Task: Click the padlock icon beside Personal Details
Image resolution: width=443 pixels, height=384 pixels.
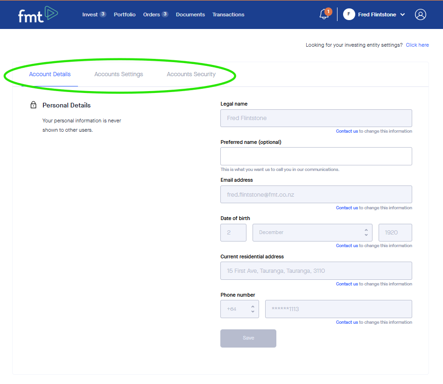Action: pyautogui.click(x=33, y=106)
